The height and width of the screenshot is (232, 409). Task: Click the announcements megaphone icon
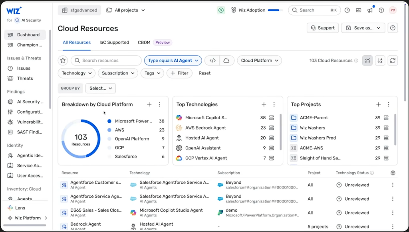[x=370, y=10]
